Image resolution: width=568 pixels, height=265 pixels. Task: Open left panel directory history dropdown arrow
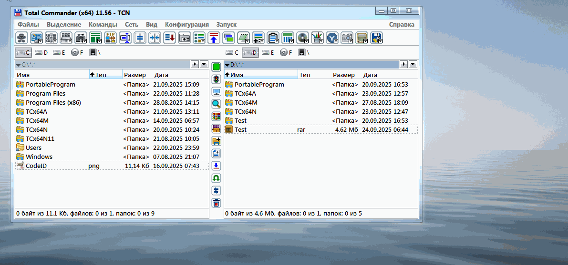click(204, 64)
